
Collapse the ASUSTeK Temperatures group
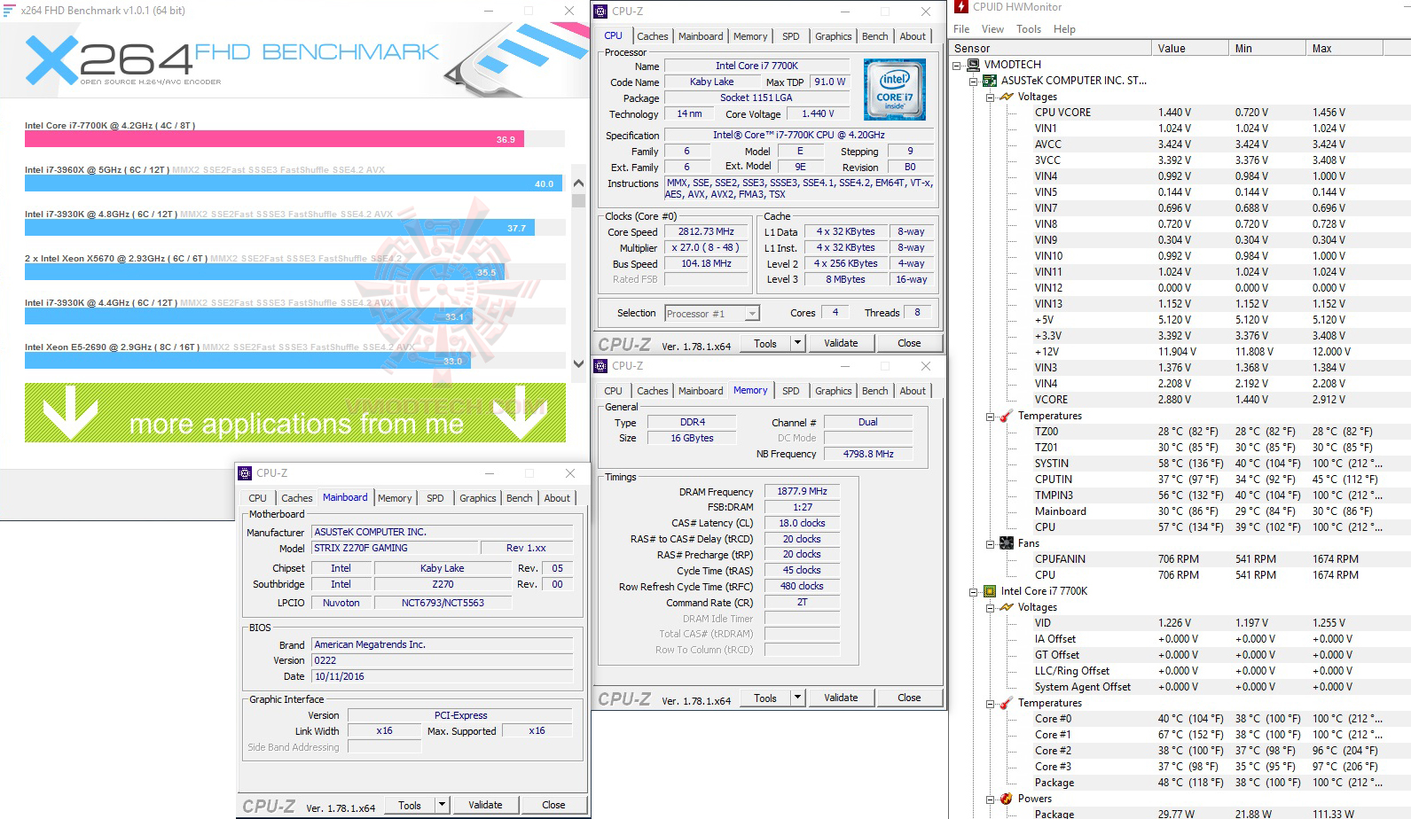pos(990,416)
